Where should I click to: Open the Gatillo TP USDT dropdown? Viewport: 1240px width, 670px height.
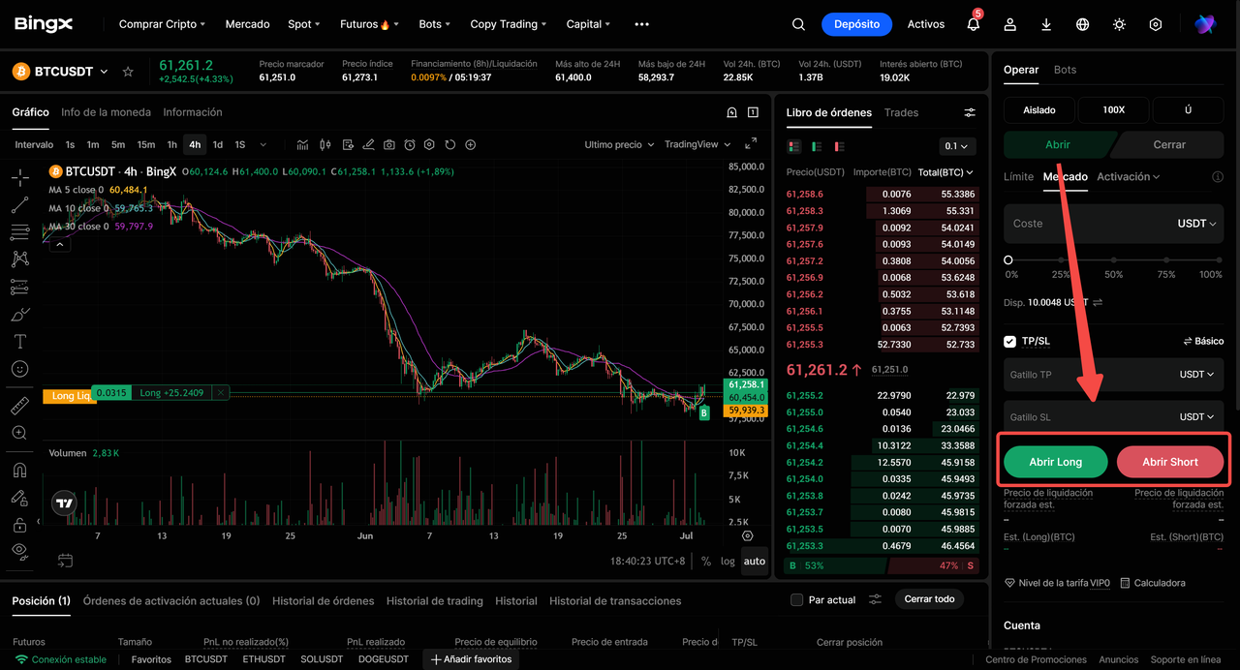[x=1196, y=374]
